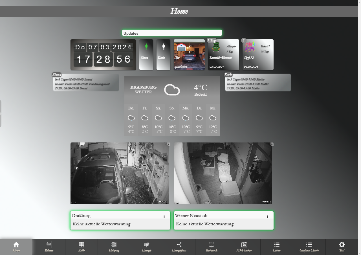Image resolution: width=361 pixels, height=255 pixels.
Task: Click the Altpapier 7 Tage entry
Action: [x=231, y=49]
